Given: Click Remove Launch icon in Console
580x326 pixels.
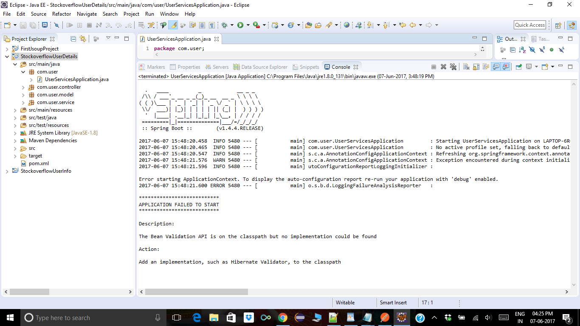Looking at the screenshot, I should tap(443, 67).
